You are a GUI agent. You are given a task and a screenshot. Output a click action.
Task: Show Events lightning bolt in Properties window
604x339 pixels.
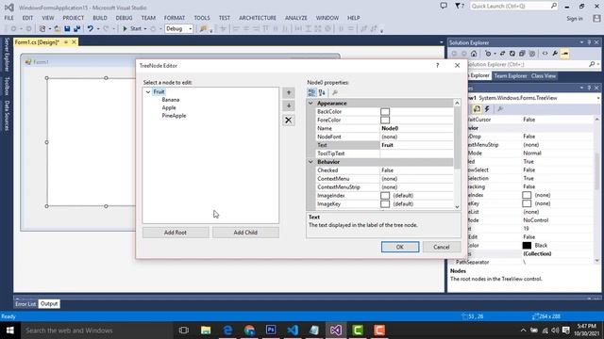[487, 109]
